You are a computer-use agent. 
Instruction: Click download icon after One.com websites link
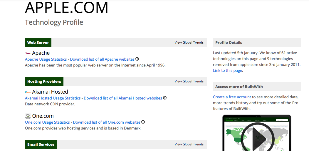[x=143, y=122]
